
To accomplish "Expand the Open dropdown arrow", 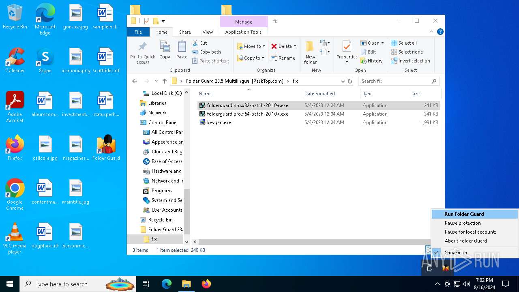I will pyautogui.click(x=382, y=43).
